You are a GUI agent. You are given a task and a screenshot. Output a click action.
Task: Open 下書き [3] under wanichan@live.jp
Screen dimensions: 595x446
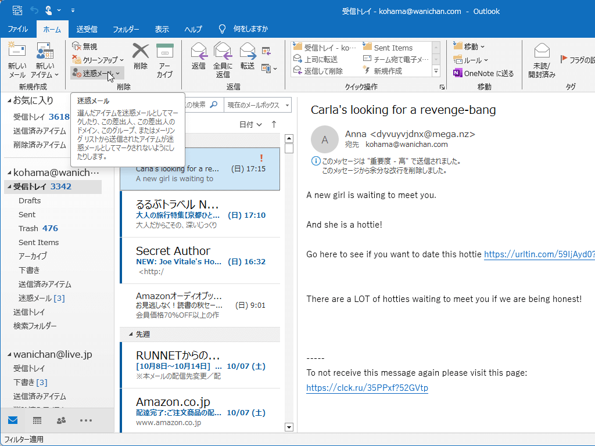pyautogui.click(x=30, y=382)
